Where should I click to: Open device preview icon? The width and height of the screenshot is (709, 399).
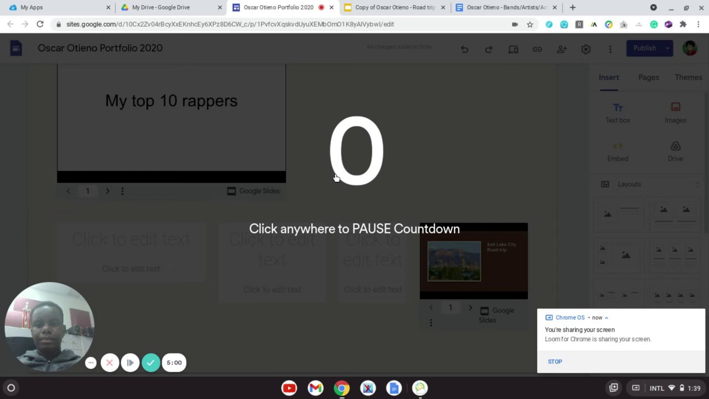click(x=513, y=49)
